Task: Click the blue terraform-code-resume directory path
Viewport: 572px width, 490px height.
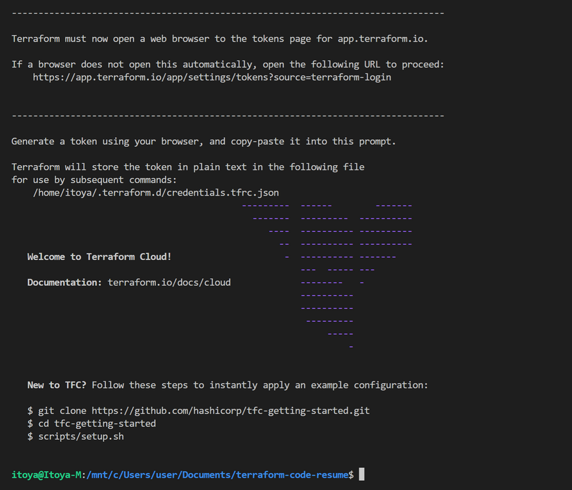Action: click(218, 475)
